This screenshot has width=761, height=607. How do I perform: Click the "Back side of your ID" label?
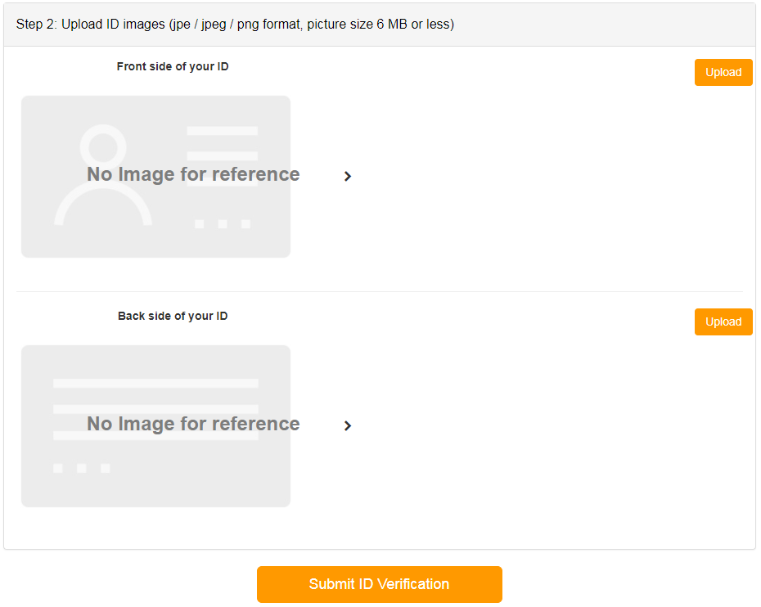coord(173,316)
